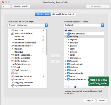111x105 pixels.
Task: Switch to Gyorselérési eszköztár tab
Action: click(64, 14)
